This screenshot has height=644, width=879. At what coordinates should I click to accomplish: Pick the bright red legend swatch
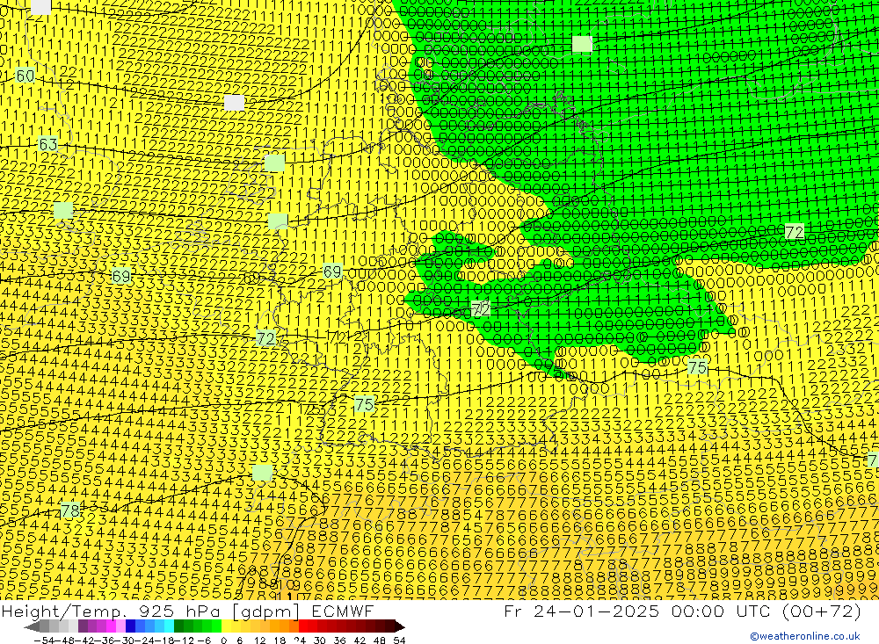click(303, 626)
